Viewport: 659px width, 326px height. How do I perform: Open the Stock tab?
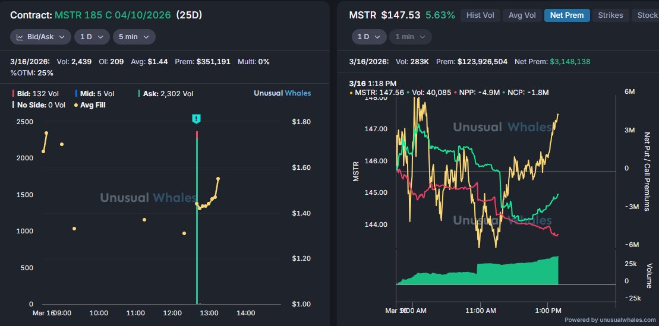tap(645, 15)
